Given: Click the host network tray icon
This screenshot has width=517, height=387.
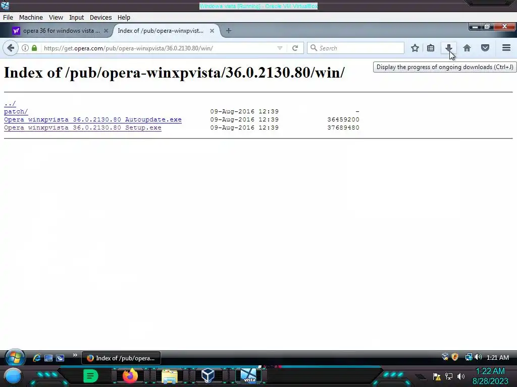Looking at the screenshot, I should point(449,376).
